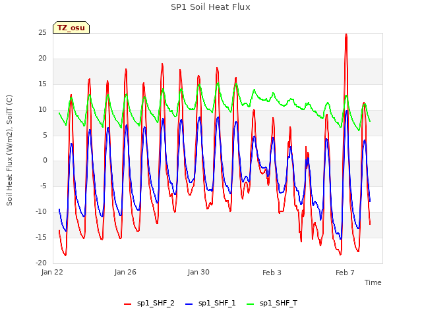Click the 10 y-axis tick label
Image resolution: width=422 pixels, height=316 pixels.
[x=42, y=110]
